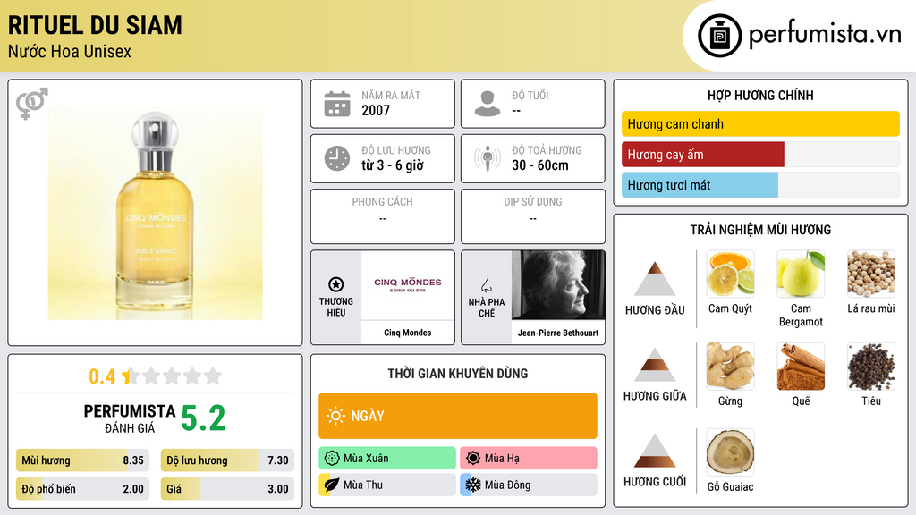Click the Jean-Pierre Bethouart name link

(x=558, y=333)
